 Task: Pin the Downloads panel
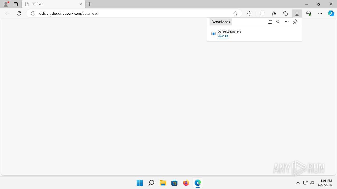[295, 22]
